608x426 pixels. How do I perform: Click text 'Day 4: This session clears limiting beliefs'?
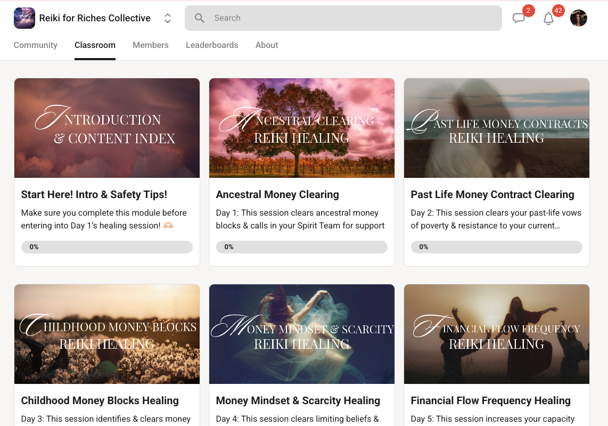tap(298, 419)
